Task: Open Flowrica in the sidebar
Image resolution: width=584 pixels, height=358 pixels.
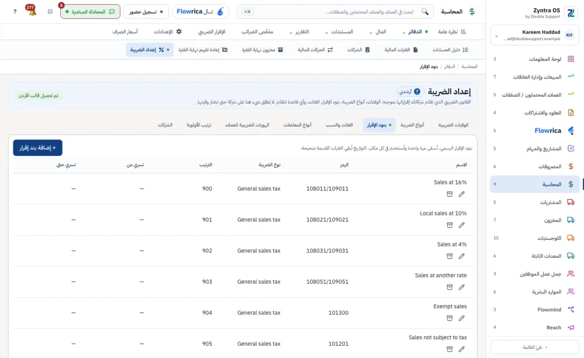Action: point(535,130)
